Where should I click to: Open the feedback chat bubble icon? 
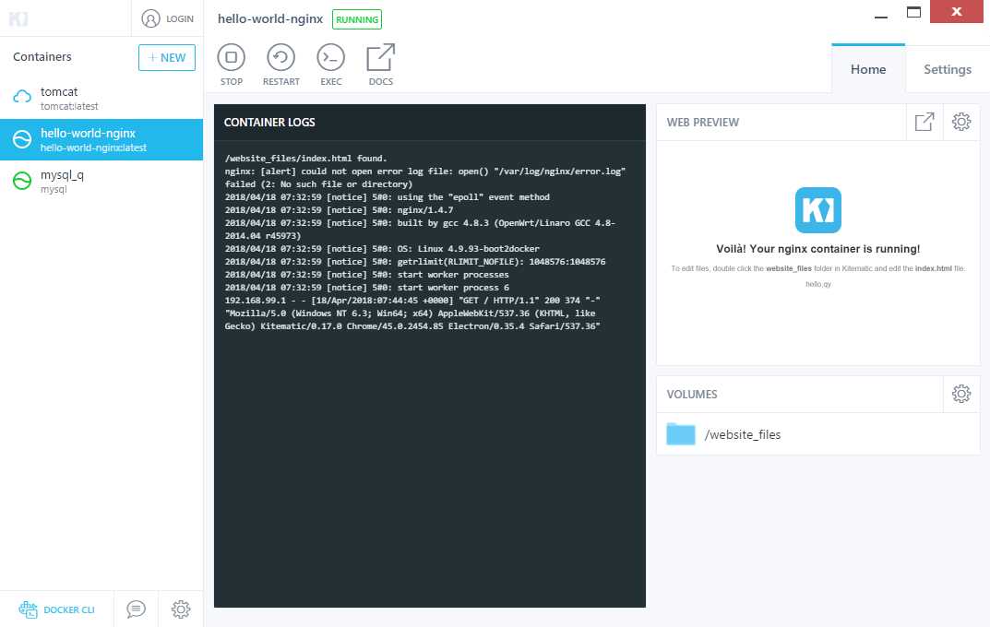136,609
